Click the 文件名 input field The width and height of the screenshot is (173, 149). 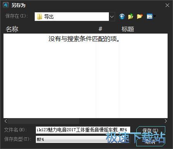click(x=83, y=130)
